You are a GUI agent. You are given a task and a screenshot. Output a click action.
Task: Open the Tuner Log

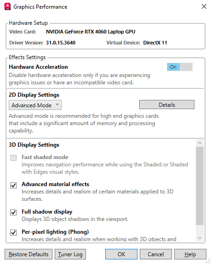(x=70, y=254)
